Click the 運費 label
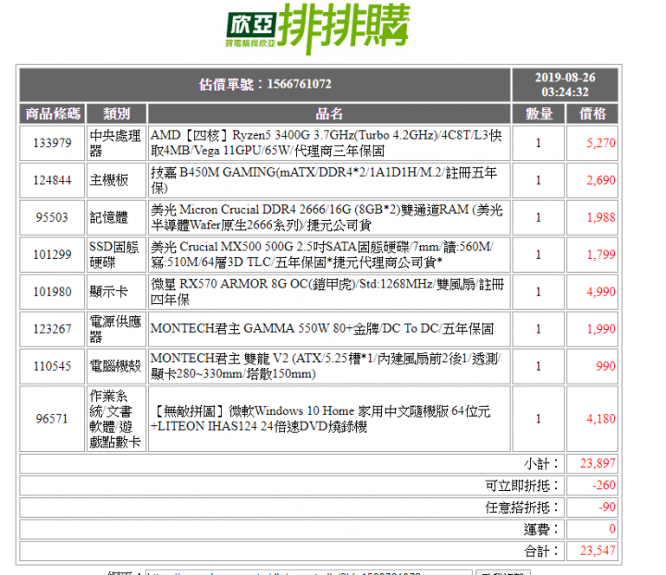The height and width of the screenshot is (575, 666). point(542,530)
